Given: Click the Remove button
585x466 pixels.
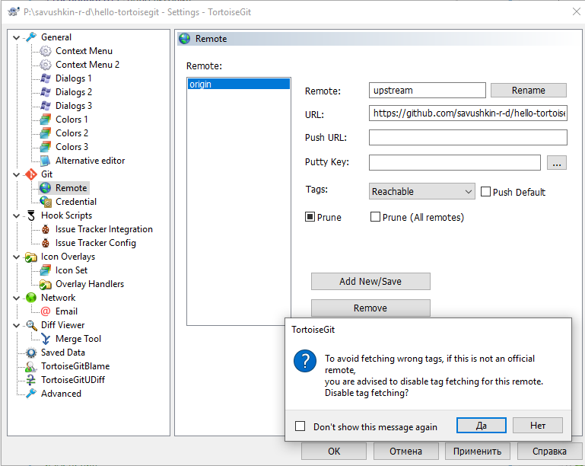Looking at the screenshot, I should [370, 308].
